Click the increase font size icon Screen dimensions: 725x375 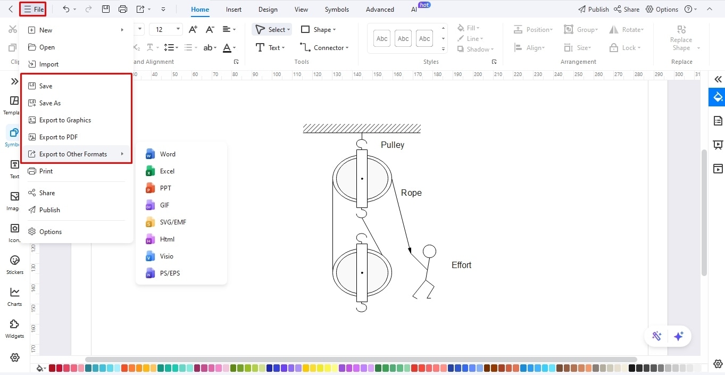pos(193,30)
